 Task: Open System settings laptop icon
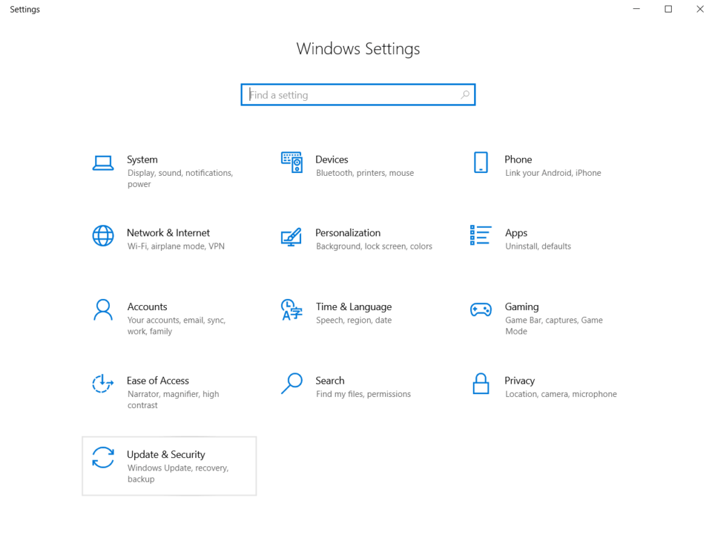103,163
